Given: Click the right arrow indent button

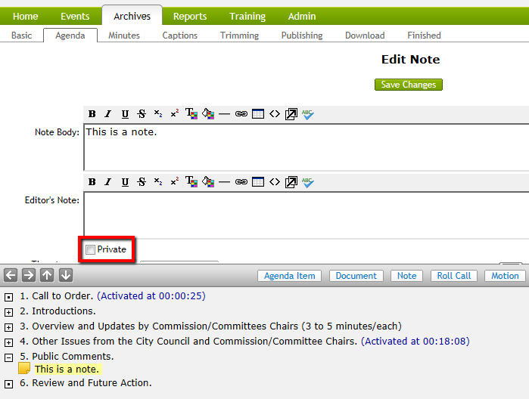Looking at the screenshot, I should [x=29, y=275].
